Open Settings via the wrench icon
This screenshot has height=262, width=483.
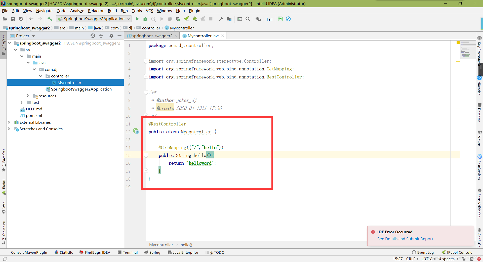tap(221, 19)
